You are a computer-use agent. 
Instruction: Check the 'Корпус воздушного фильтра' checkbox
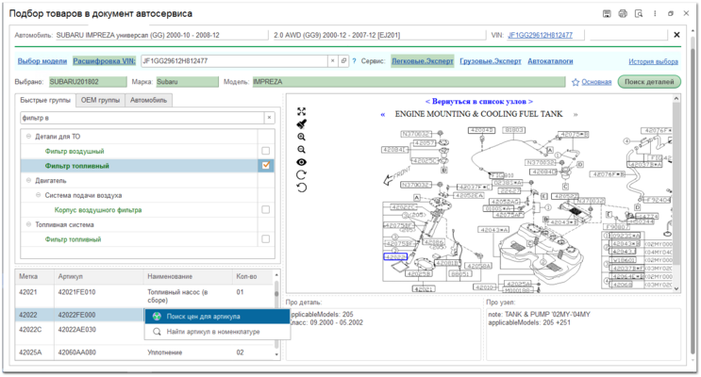click(265, 210)
